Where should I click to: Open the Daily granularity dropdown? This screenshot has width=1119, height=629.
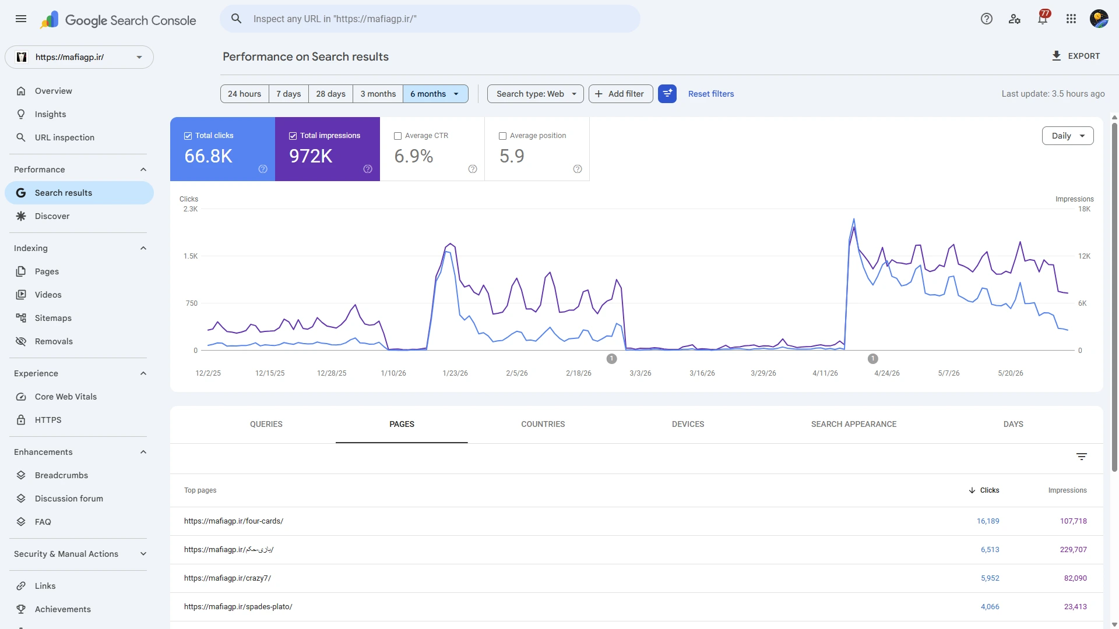1068,136
